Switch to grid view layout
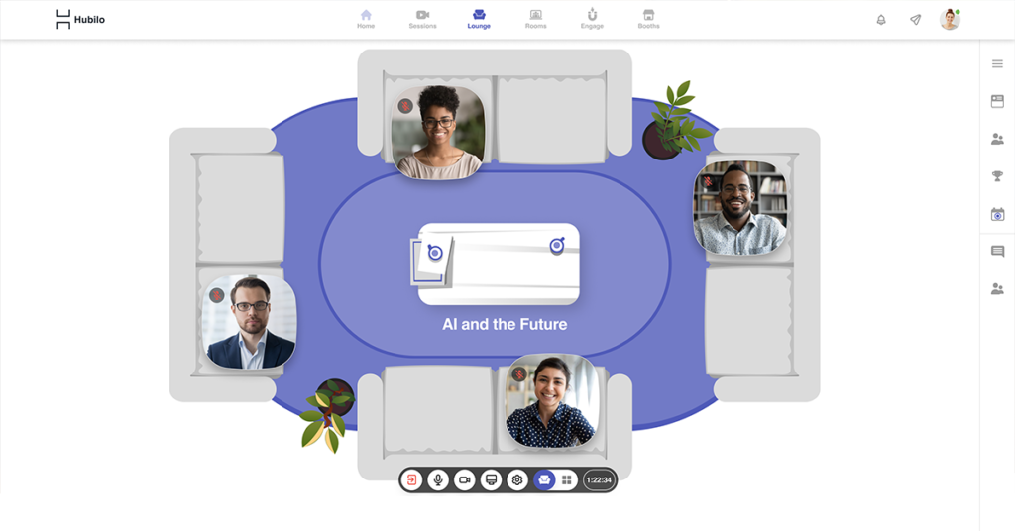This screenshot has width=1015, height=531. tap(567, 479)
